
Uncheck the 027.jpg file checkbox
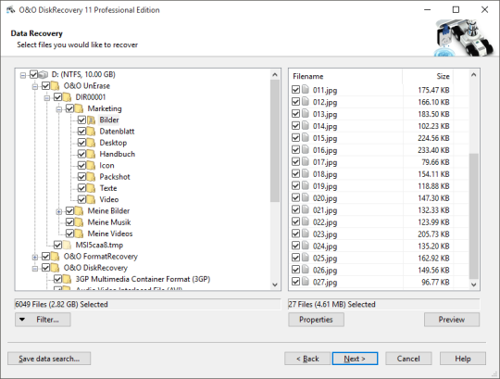tap(295, 282)
